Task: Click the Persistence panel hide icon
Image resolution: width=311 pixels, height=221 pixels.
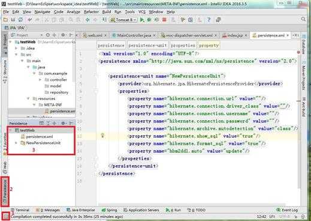Action: click(71, 123)
